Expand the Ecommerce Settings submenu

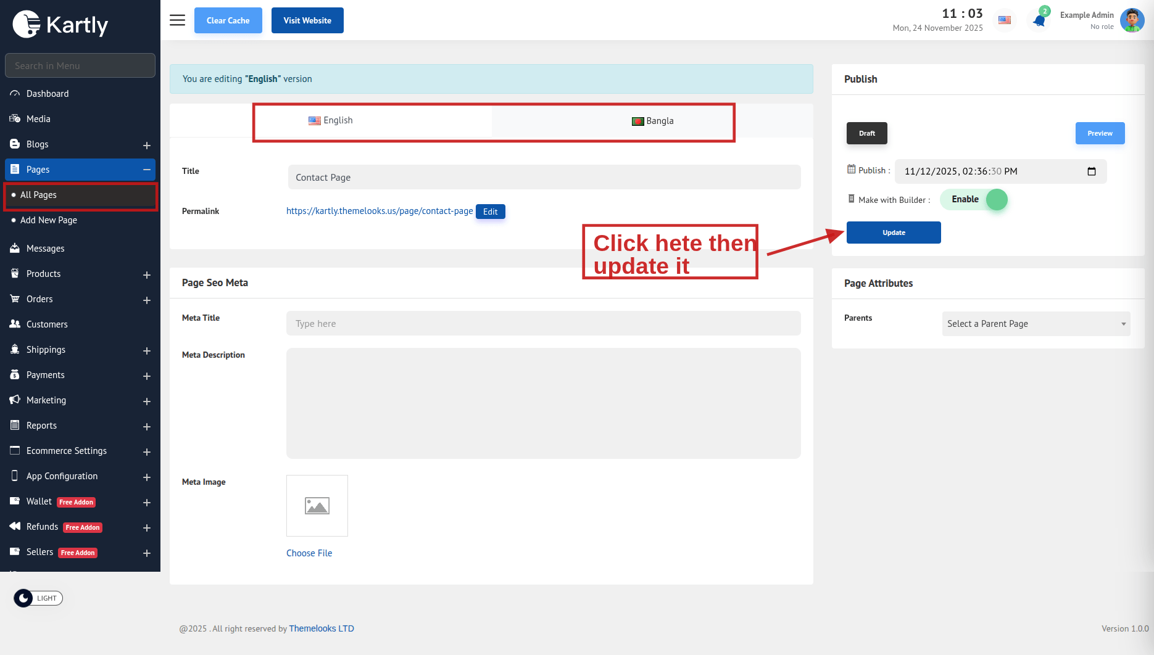click(x=147, y=452)
